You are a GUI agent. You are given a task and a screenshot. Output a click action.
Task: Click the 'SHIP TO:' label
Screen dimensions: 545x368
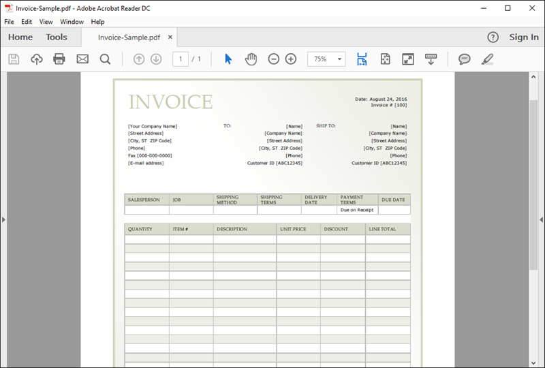[326, 126]
